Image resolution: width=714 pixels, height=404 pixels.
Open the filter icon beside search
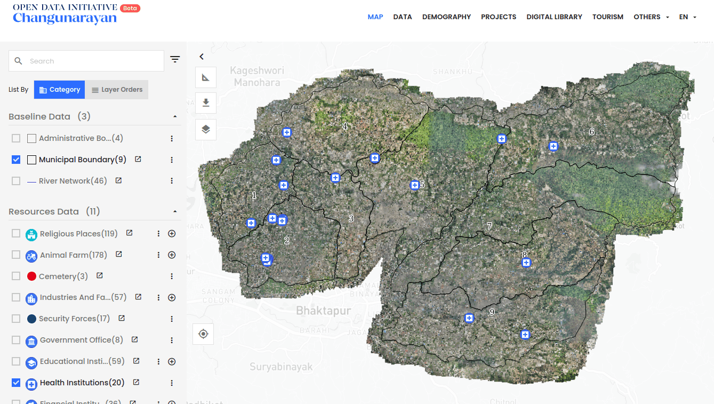pyautogui.click(x=175, y=60)
